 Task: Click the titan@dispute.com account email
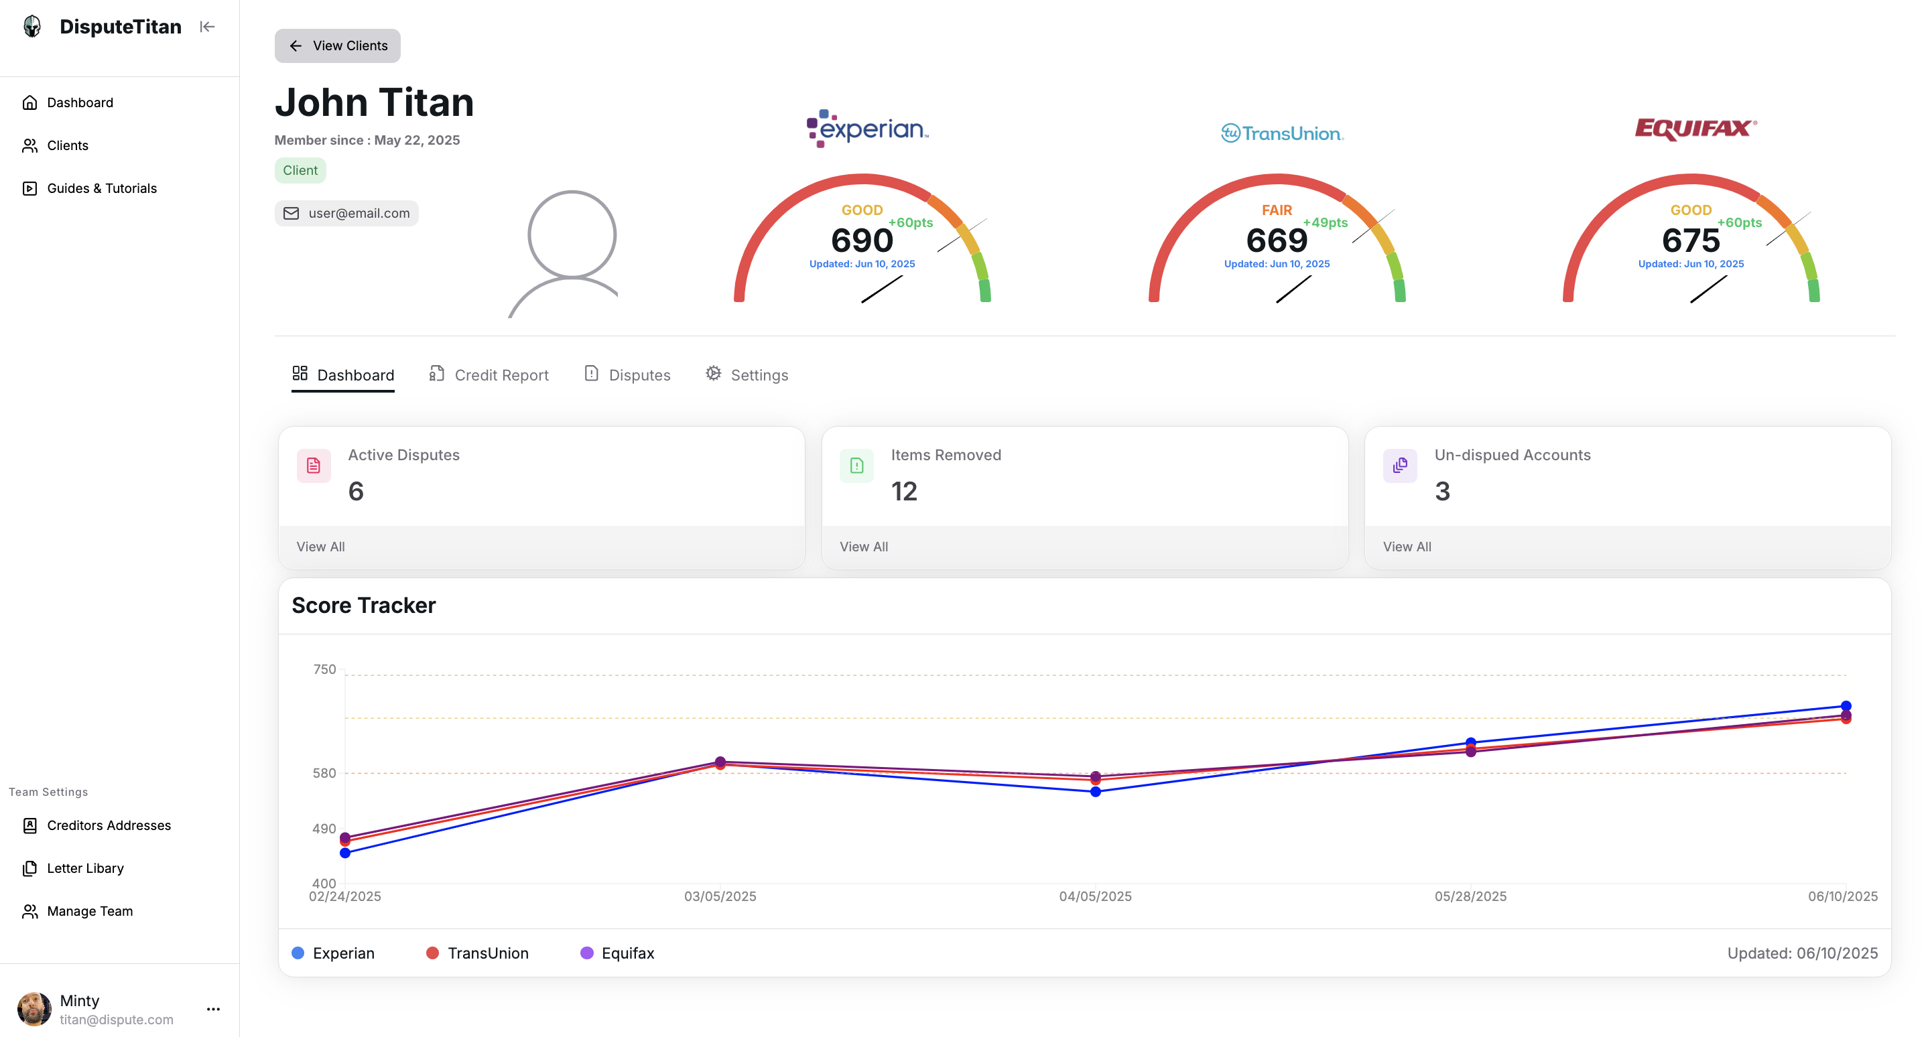pos(116,1020)
